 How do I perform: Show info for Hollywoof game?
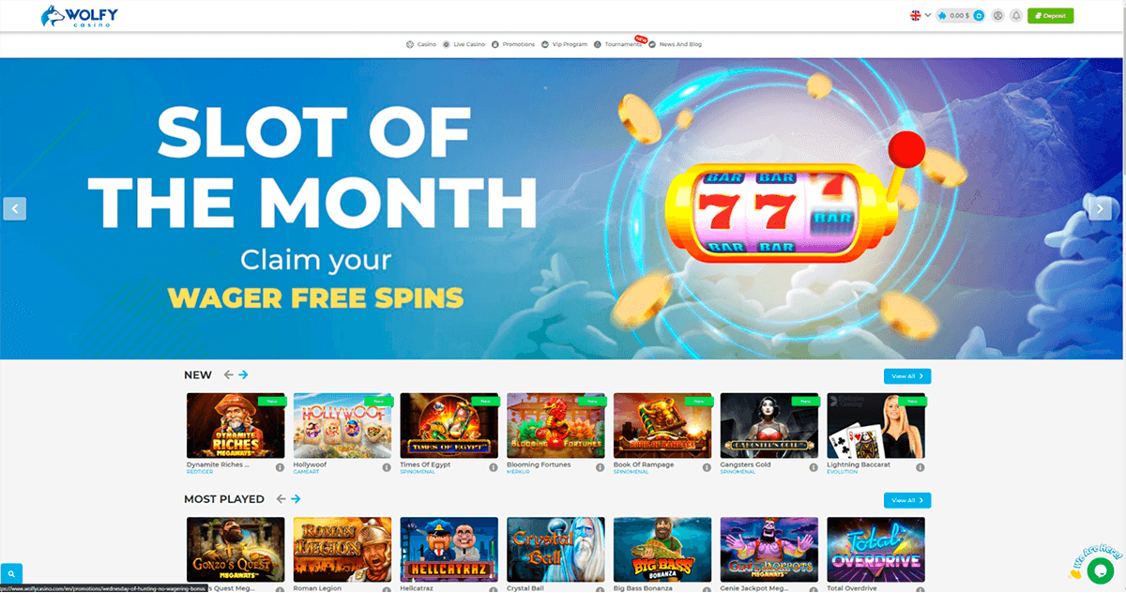(387, 467)
